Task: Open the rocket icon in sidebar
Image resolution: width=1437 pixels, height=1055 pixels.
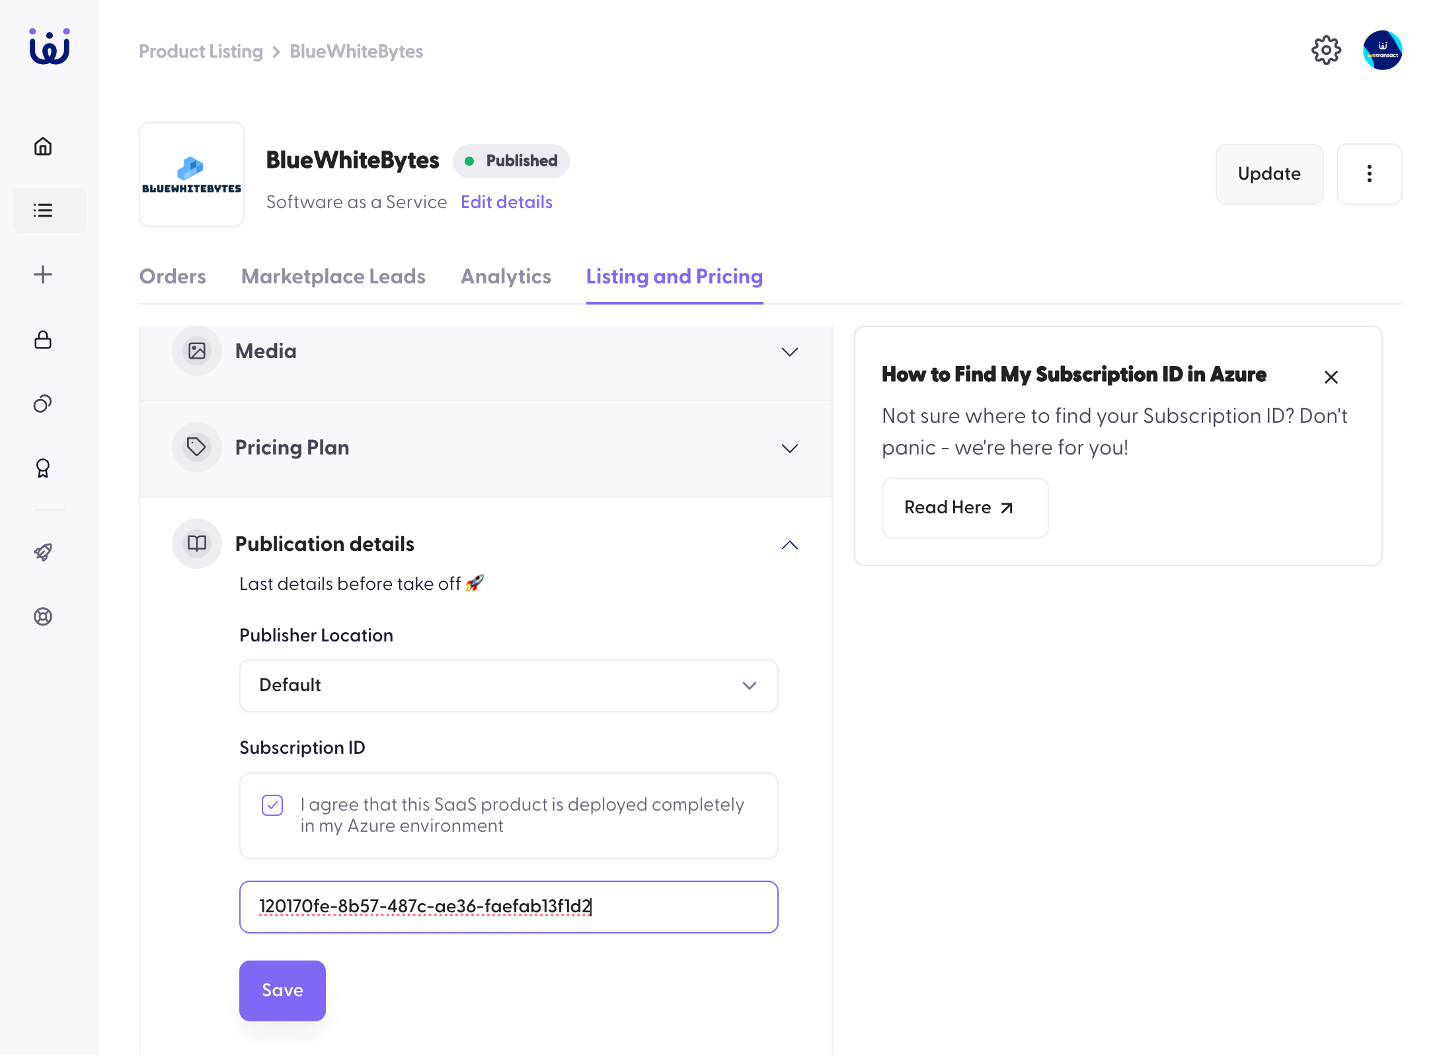Action: [43, 552]
